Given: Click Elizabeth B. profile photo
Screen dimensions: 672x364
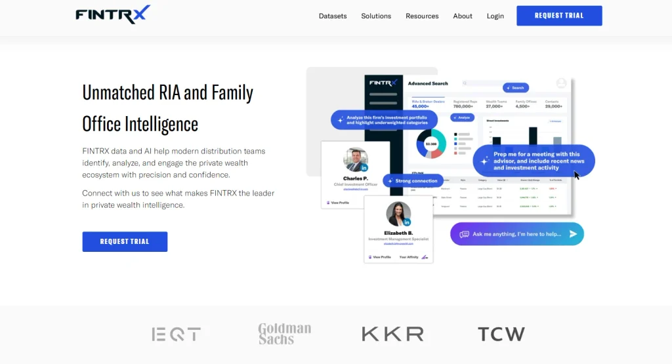Looking at the screenshot, I should pos(398,214).
